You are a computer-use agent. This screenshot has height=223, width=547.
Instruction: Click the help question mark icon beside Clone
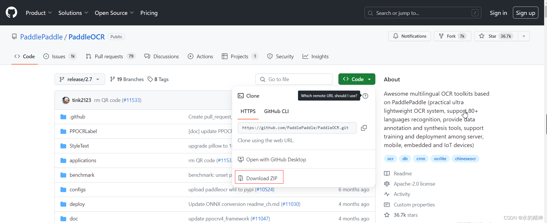tap(365, 96)
